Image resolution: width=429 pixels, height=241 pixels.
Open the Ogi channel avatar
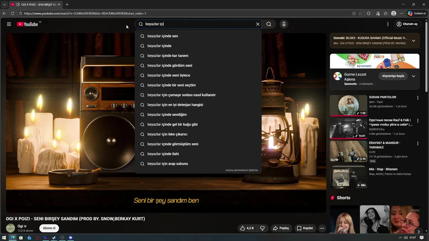click(x=10, y=228)
